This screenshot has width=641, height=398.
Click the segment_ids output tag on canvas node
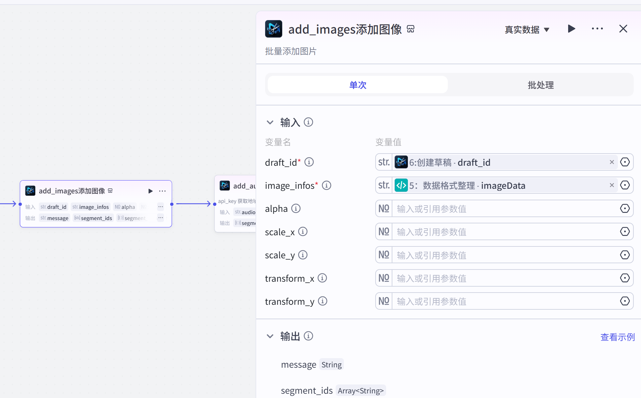point(93,218)
